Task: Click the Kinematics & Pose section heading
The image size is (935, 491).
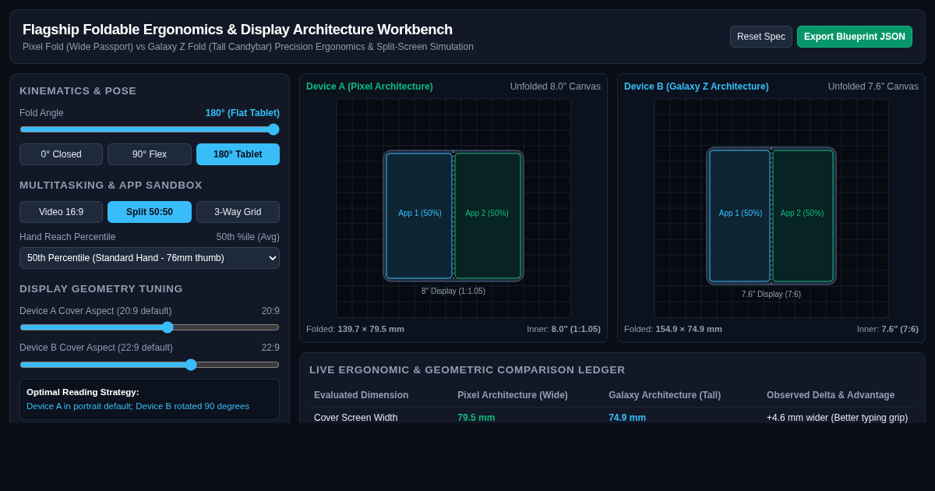Action: 78,90
